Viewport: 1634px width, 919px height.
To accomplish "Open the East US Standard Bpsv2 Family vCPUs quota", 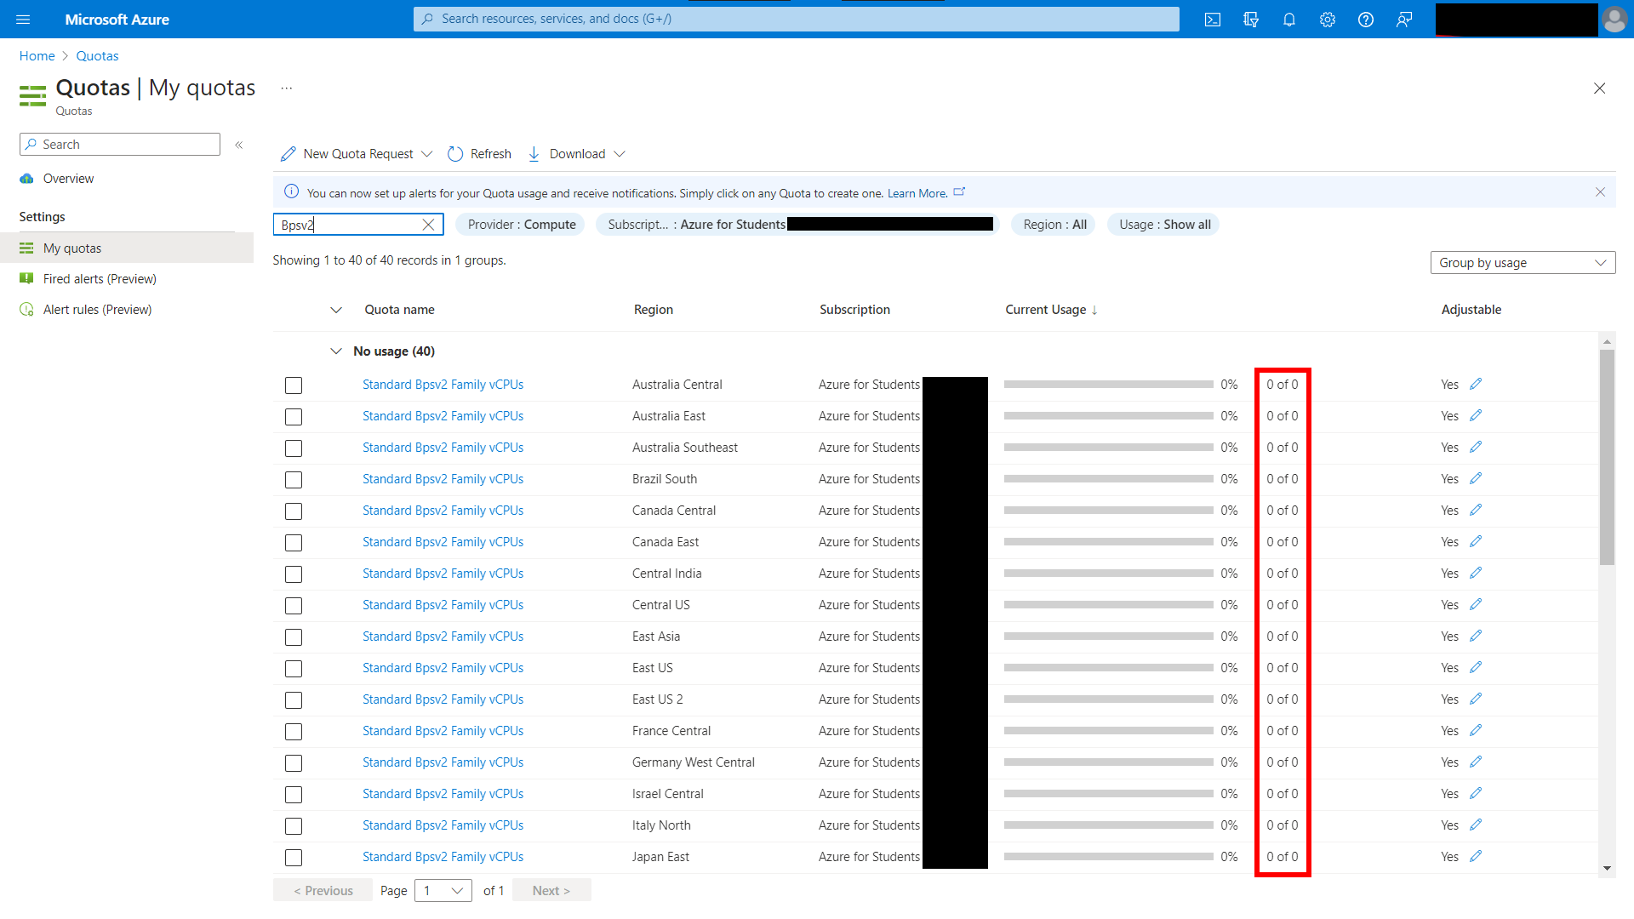I will pyautogui.click(x=443, y=668).
